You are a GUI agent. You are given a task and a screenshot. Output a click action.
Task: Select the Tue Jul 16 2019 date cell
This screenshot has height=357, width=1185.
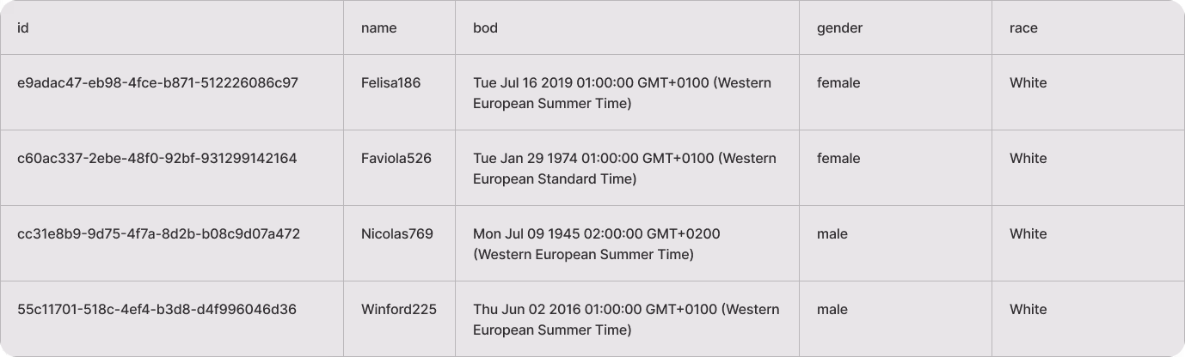pos(622,93)
